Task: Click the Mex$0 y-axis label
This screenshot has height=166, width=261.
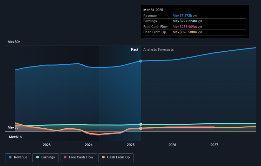Action: point(13,128)
